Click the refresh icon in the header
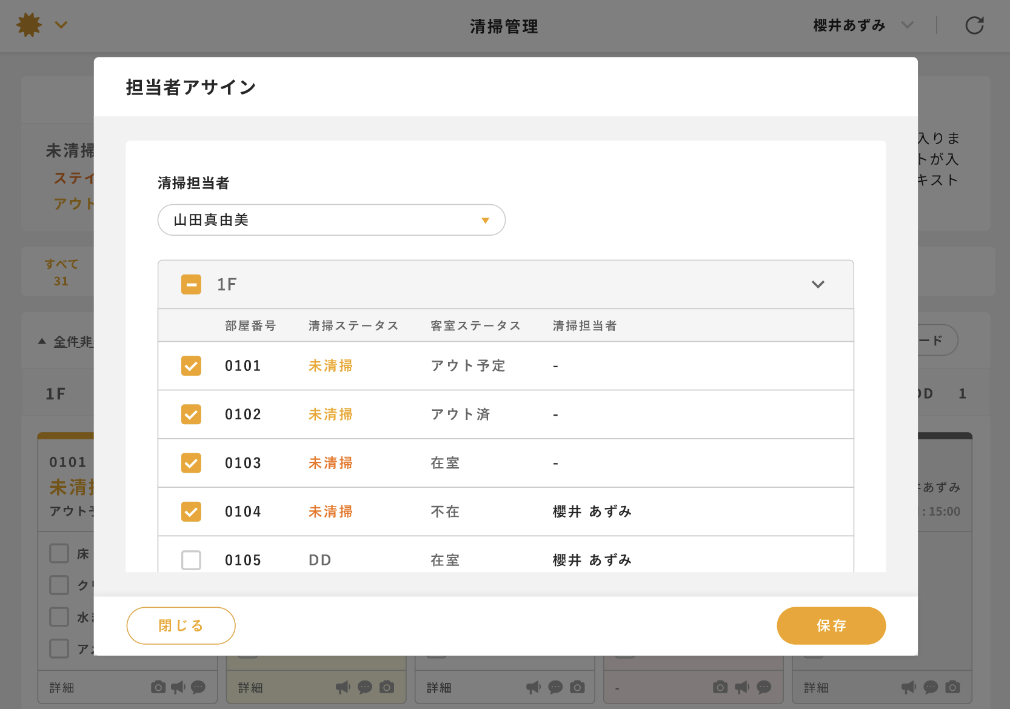1010x709 pixels. click(974, 25)
